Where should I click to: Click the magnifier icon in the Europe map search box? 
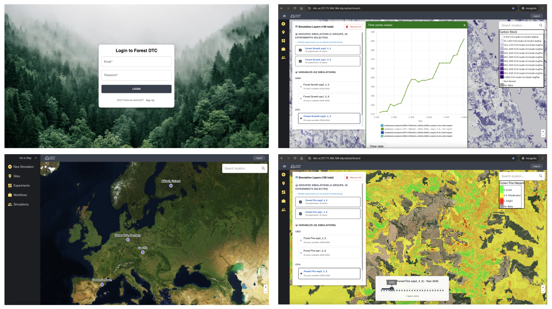tap(263, 168)
